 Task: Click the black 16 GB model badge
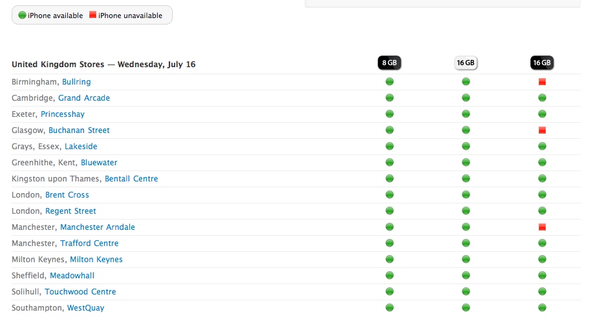click(542, 63)
